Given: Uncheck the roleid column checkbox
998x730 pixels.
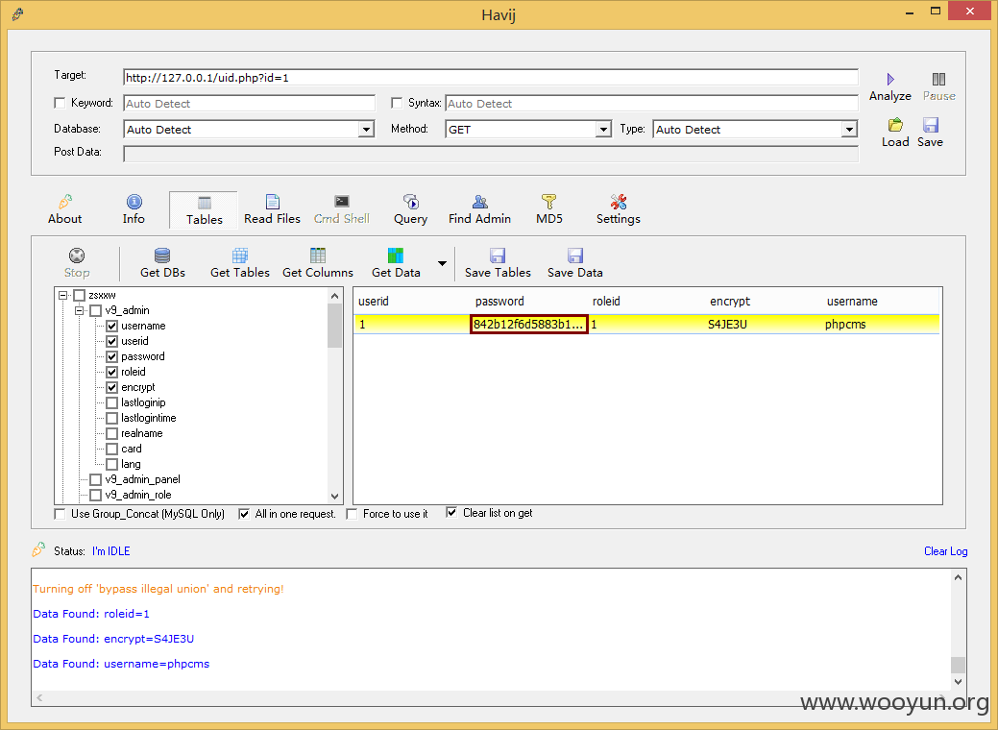Looking at the screenshot, I should point(112,372).
